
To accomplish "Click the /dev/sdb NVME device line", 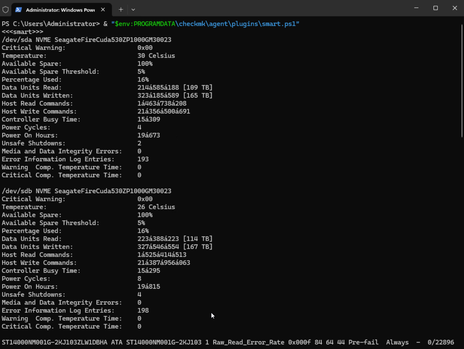I will coord(86,191).
